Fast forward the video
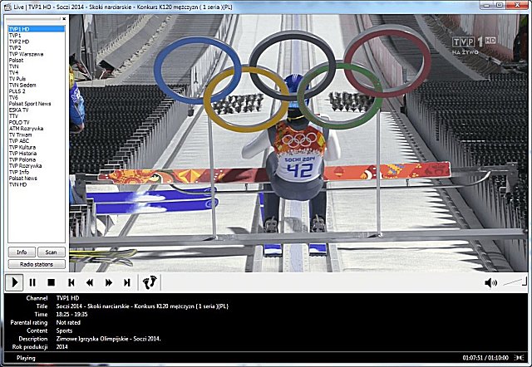Screen dimensions: 532x367 (109, 282)
